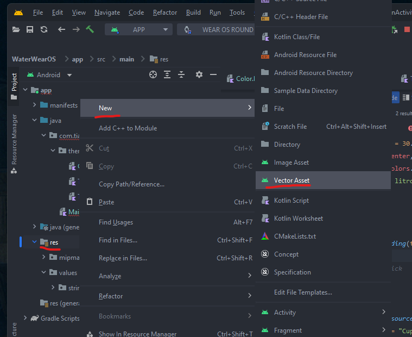The image size is (412, 337).
Task: Open the Android project view dropdown
Action: [49, 74]
